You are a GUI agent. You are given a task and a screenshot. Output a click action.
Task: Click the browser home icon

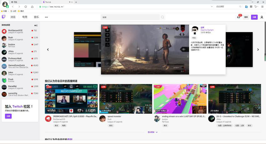[32, 7]
